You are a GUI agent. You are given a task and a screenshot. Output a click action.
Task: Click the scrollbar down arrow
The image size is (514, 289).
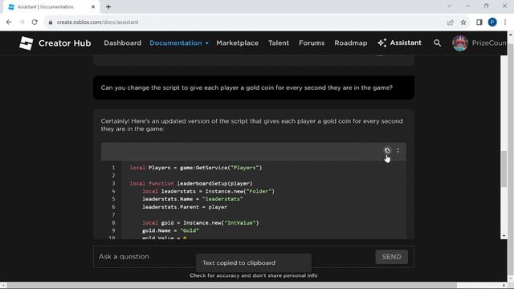(x=504, y=236)
